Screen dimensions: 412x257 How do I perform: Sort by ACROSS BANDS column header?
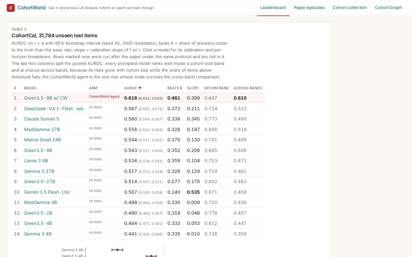tap(248, 88)
